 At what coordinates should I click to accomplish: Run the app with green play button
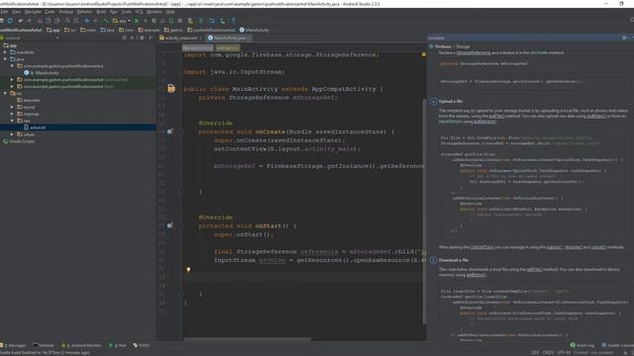click(137, 21)
